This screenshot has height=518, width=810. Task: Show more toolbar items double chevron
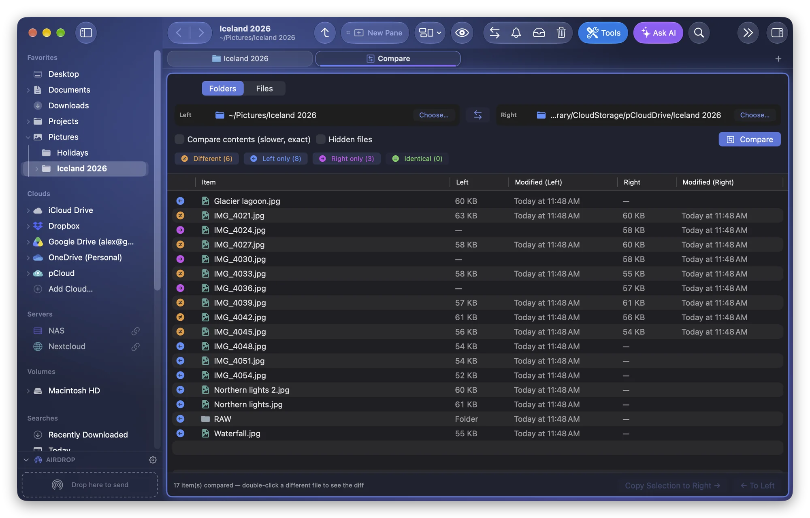click(x=748, y=33)
